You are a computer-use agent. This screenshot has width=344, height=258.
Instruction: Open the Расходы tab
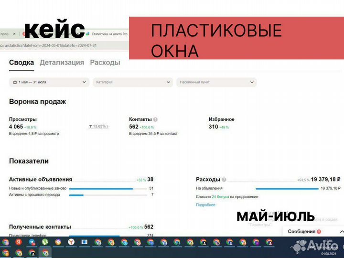[105, 63]
